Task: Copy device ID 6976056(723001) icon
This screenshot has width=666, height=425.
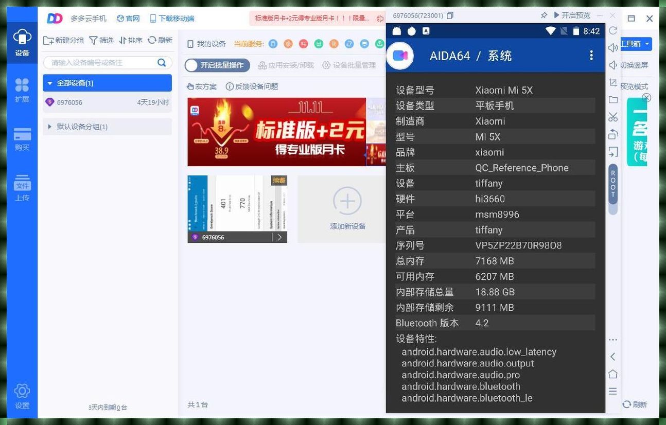Action: click(450, 15)
